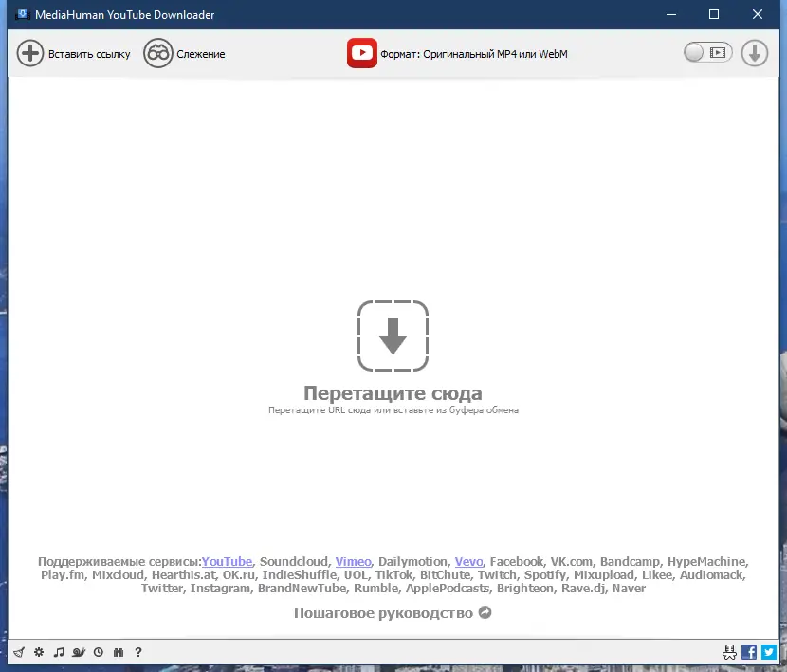Open 'Пошаговое руководство' step-by-step guide
787x672 pixels.
click(x=383, y=613)
